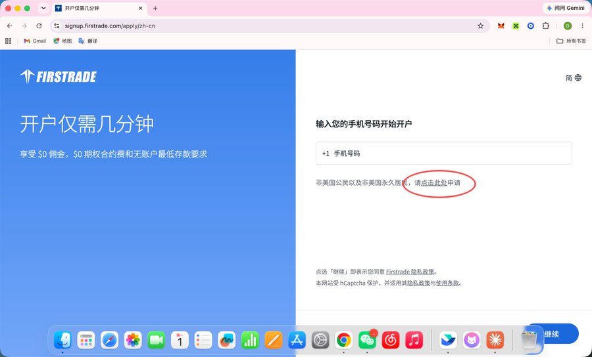This screenshot has height=357, width=592.
Task: Open the 地图 bookmark
Action: point(62,41)
